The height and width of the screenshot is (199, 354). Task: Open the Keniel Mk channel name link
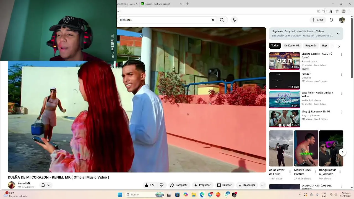24,183
